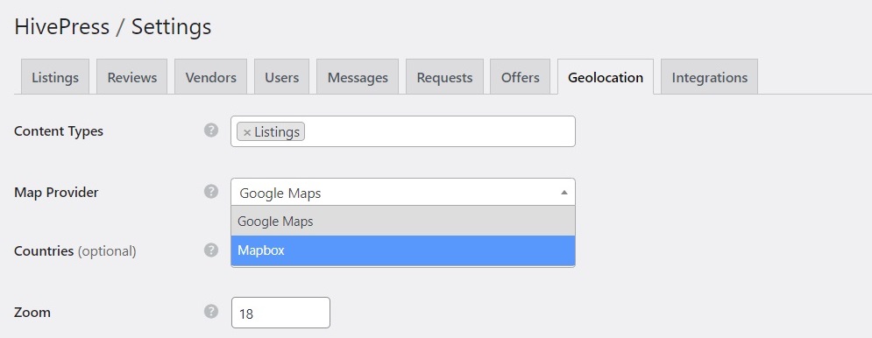This screenshot has width=872, height=338.
Task: Focus the Zoom number field showing 18
Action: (x=280, y=313)
